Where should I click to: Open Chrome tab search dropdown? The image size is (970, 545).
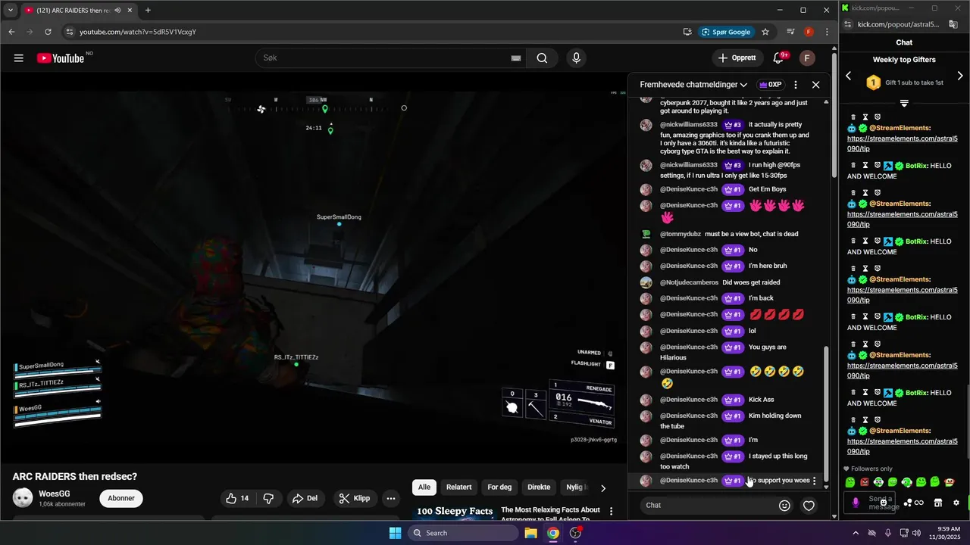point(11,11)
